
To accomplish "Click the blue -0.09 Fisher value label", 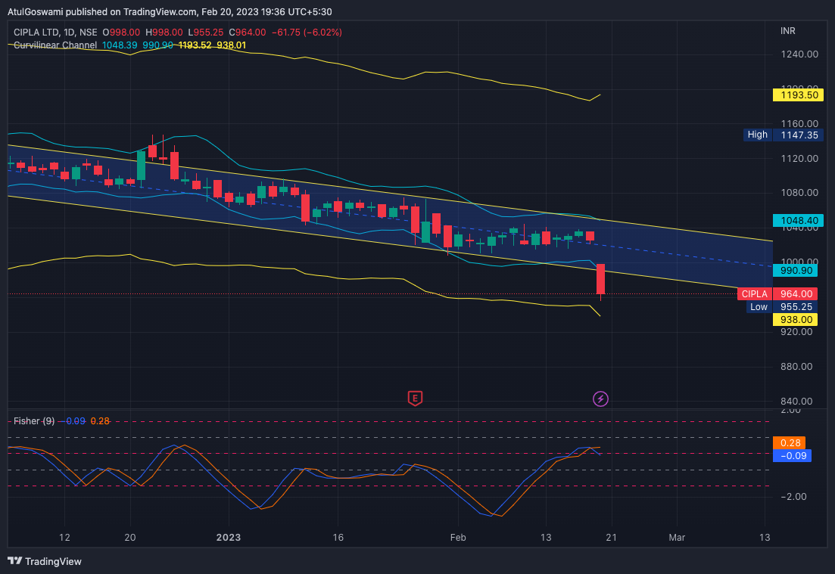I will (793, 455).
